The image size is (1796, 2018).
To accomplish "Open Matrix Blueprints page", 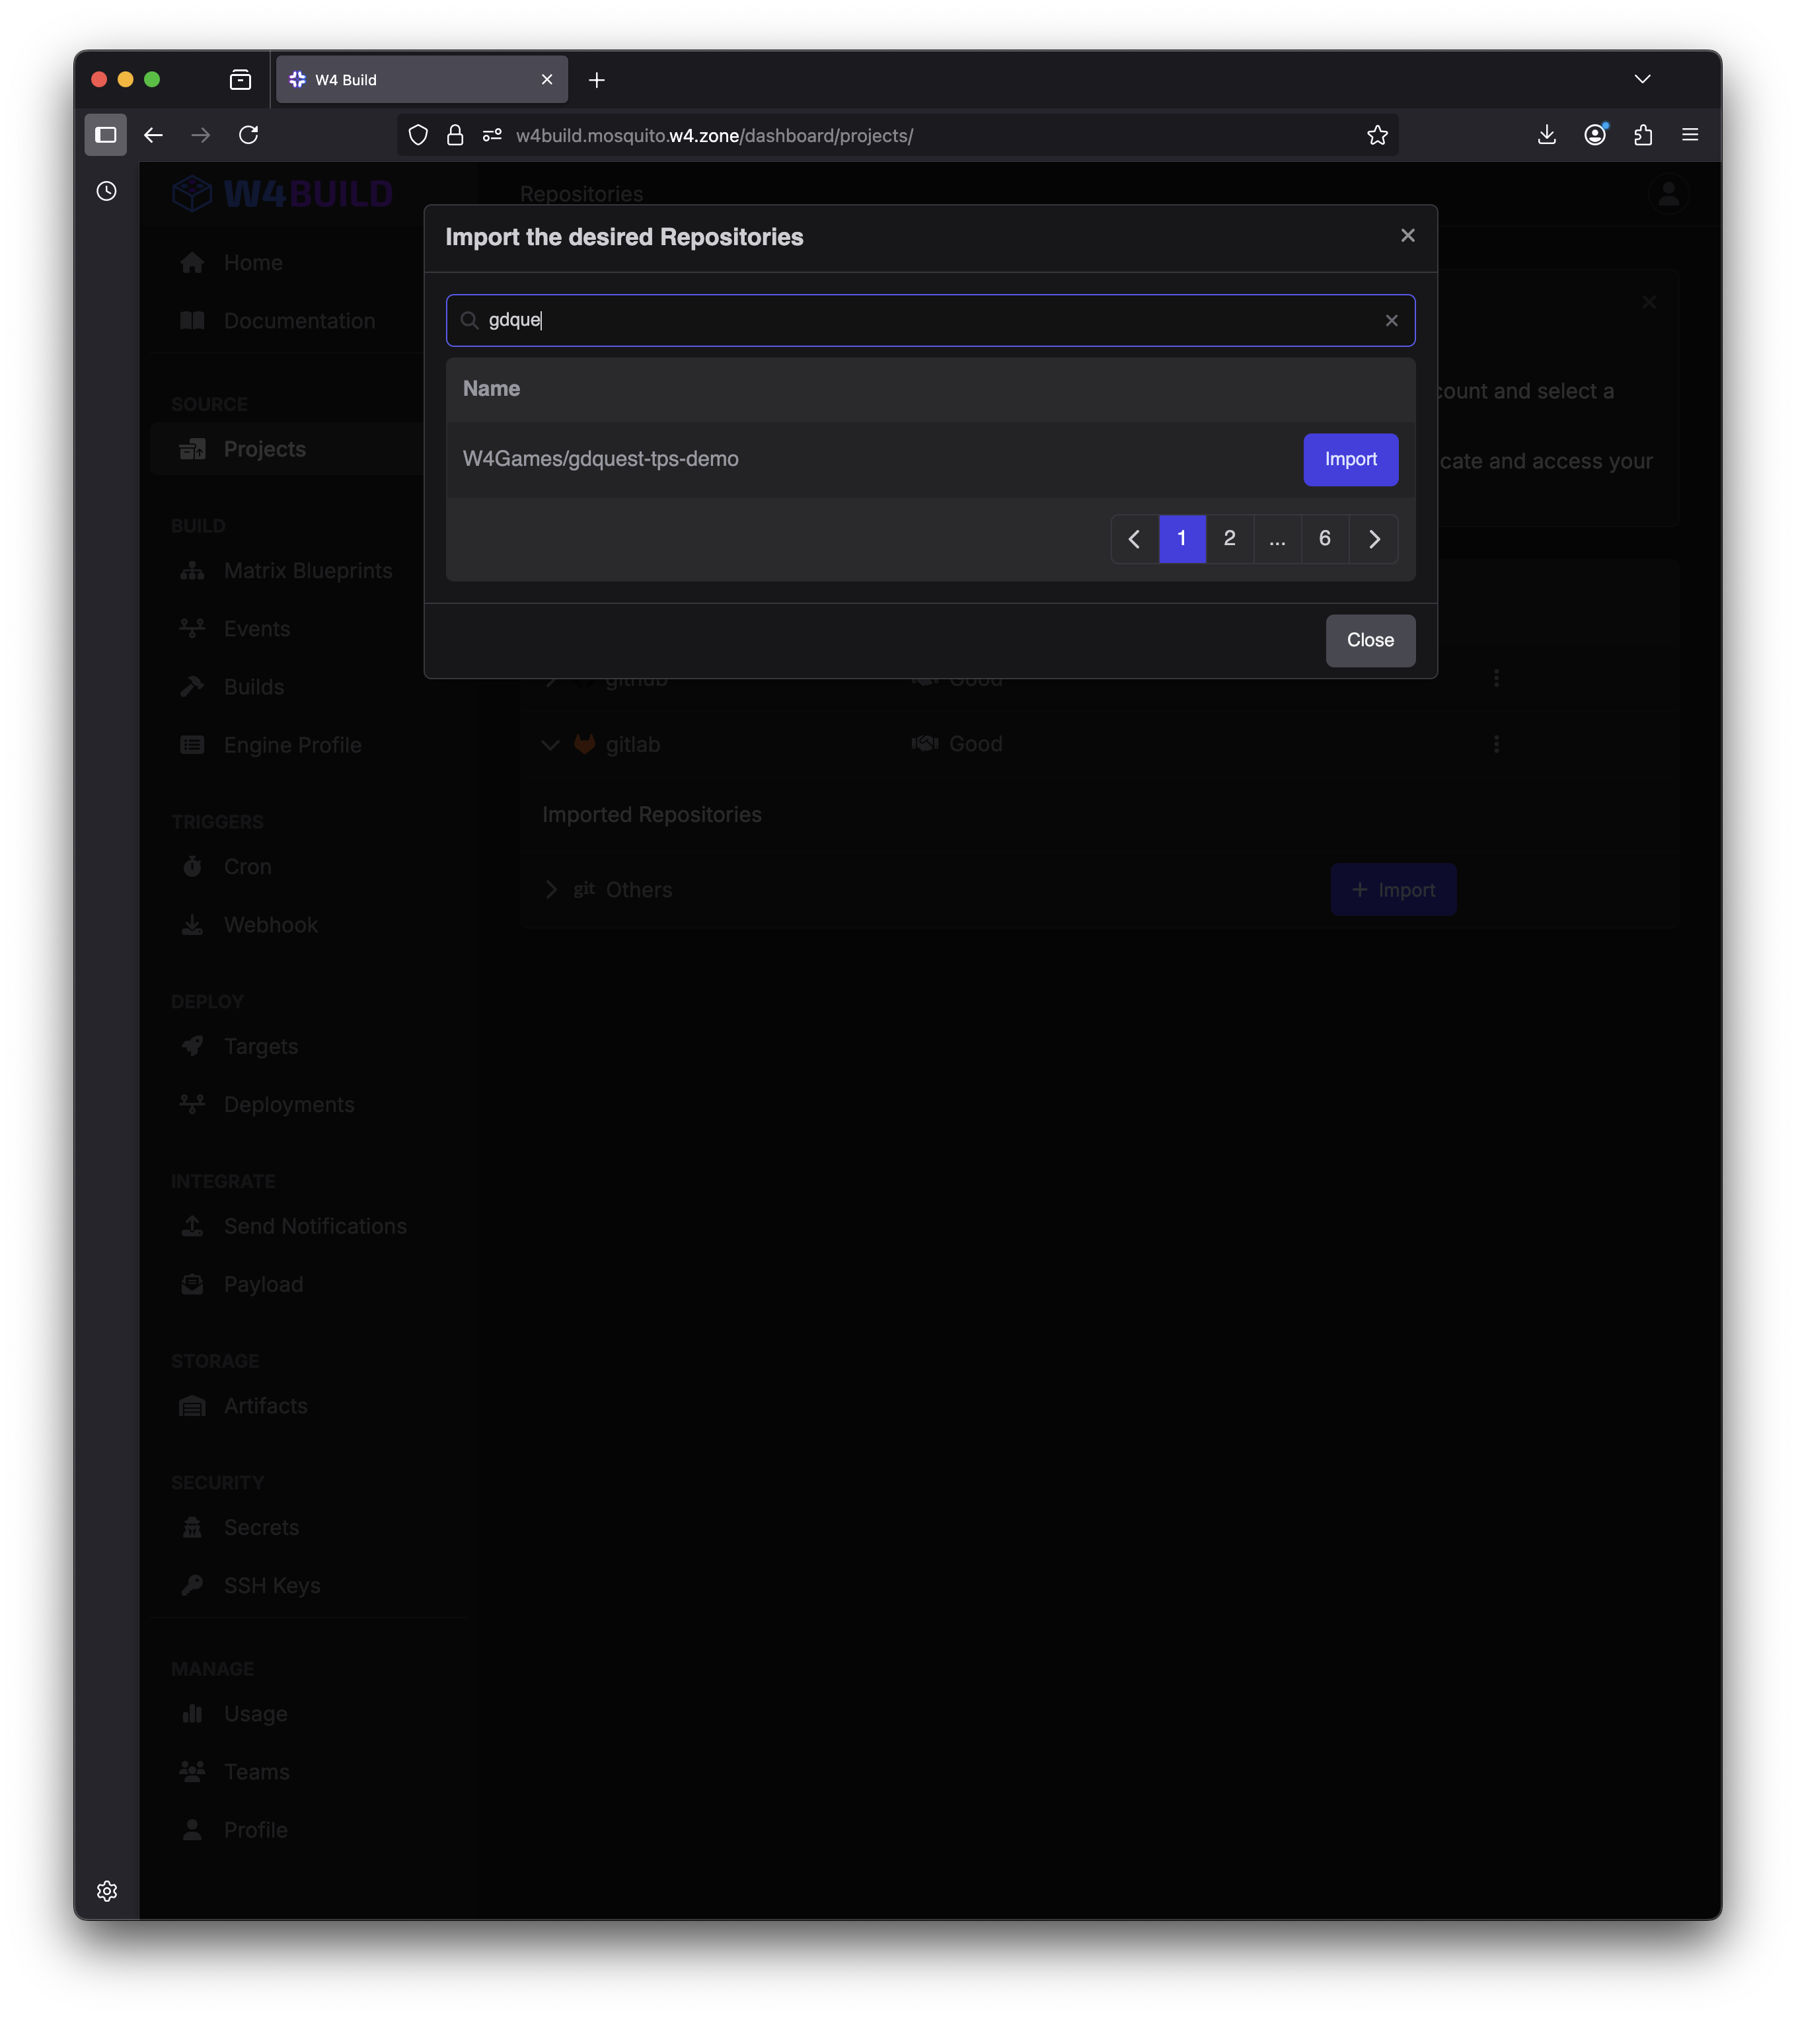I will pos(307,571).
